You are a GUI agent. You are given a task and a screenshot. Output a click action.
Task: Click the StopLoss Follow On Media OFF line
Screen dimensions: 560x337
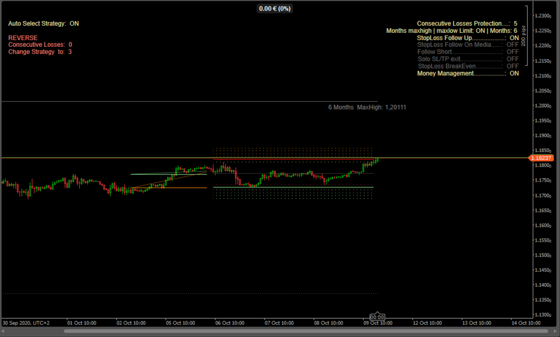[468, 45]
